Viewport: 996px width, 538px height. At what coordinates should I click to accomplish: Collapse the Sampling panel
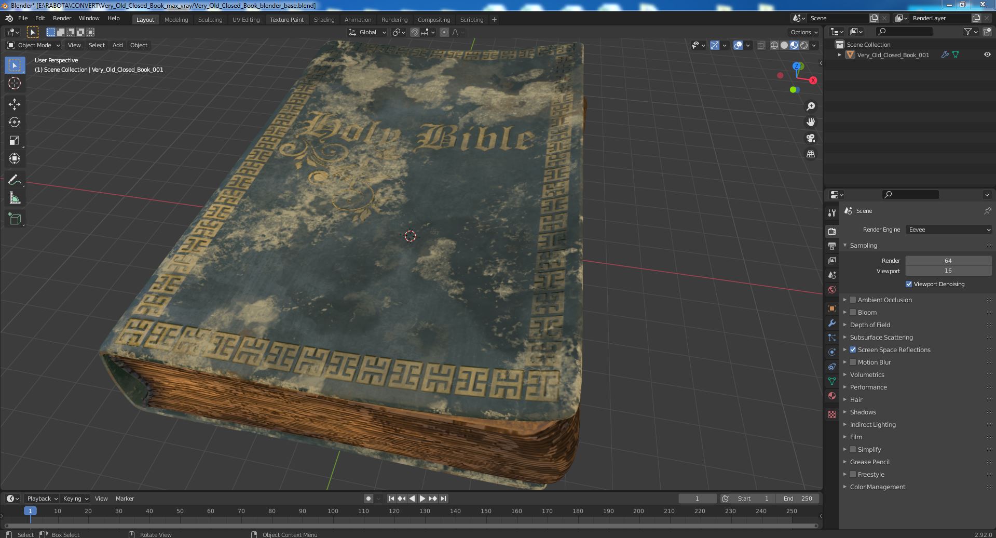click(863, 245)
